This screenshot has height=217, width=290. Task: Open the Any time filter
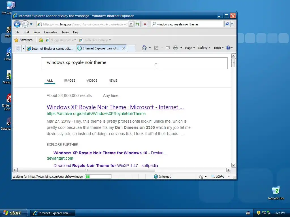point(111,96)
